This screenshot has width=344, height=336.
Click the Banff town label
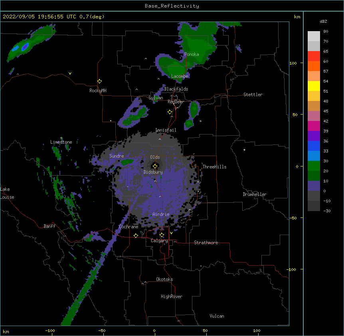pos(49,226)
